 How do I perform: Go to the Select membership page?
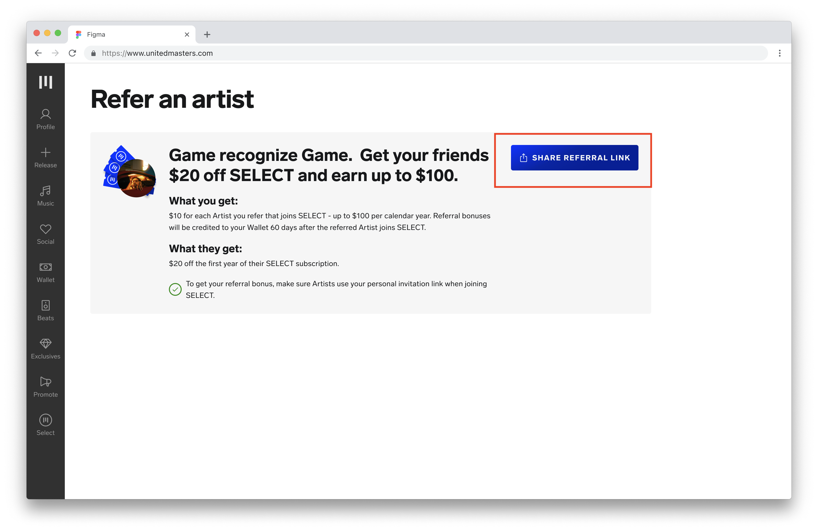[x=45, y=425]
